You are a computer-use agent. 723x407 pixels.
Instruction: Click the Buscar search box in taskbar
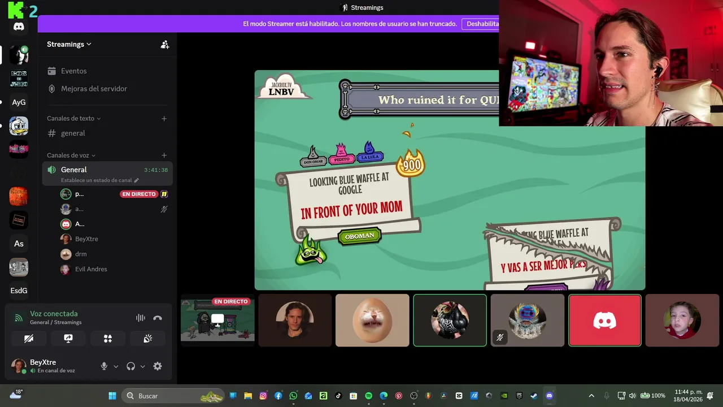pyautogui.click(x=173, y=396)
